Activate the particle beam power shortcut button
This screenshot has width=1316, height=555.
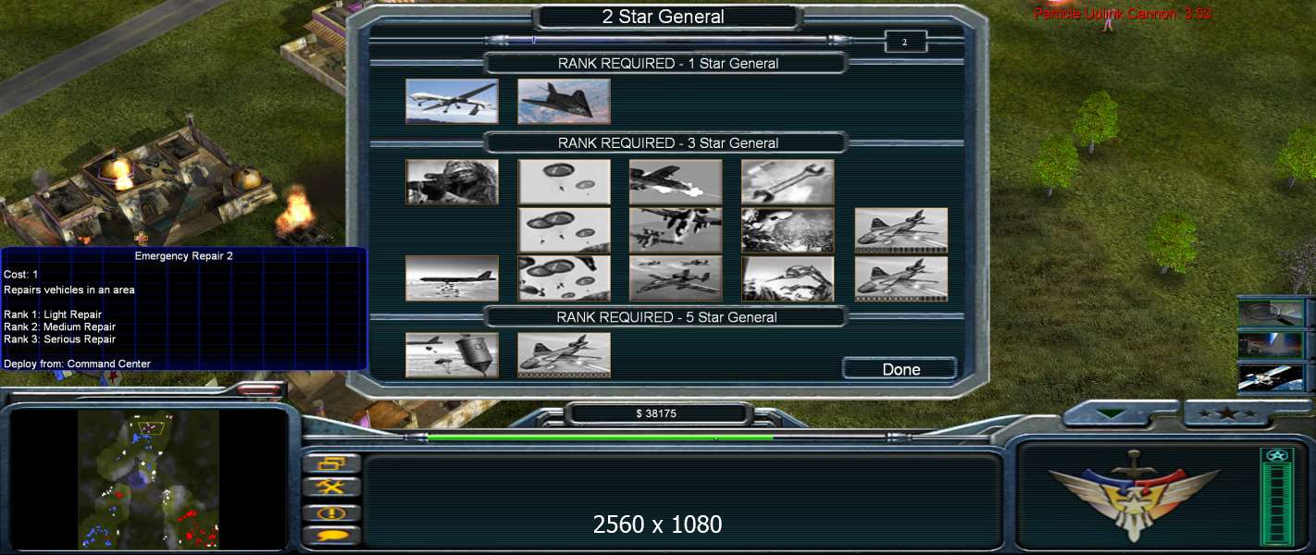coord(1271,345)
